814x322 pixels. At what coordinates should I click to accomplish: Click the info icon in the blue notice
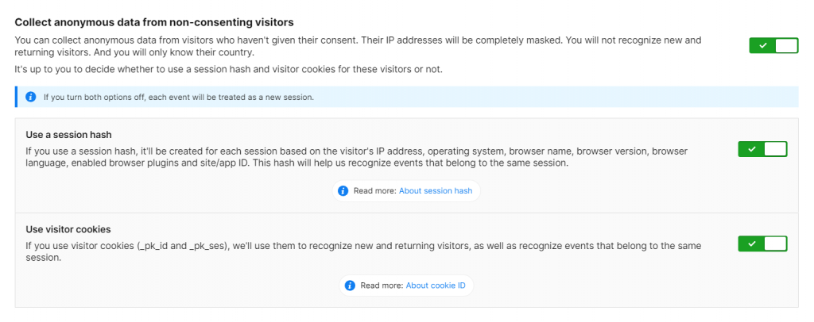coord(31,97)
